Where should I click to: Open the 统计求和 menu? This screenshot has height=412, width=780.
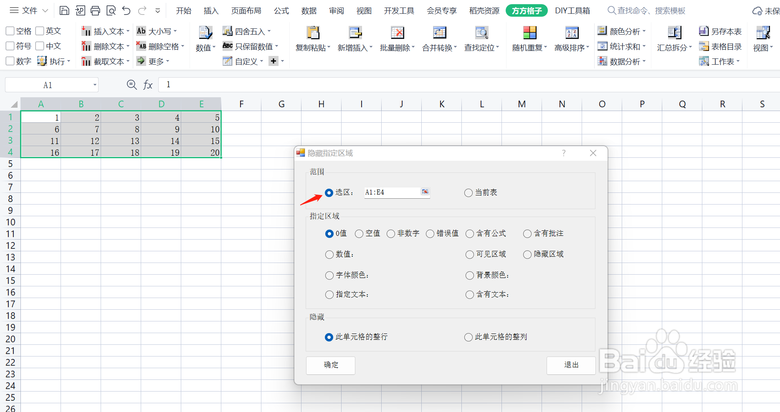click(x=622, y=46)
